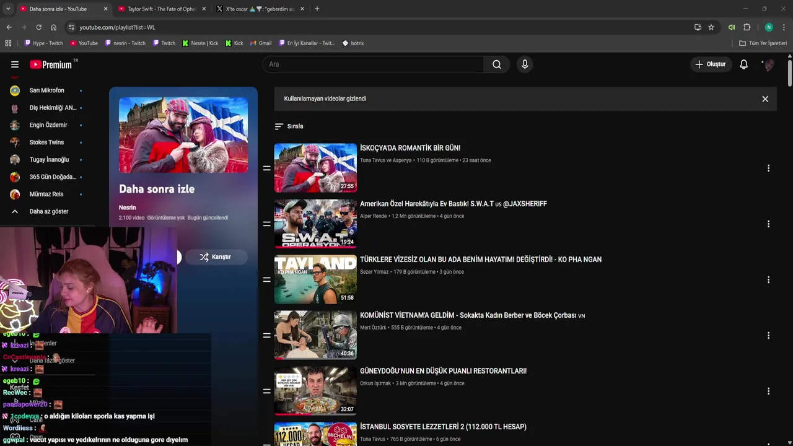
Task: Open the options menu for the KO PHA NGAN video
Action: click(x=768, y=279)
